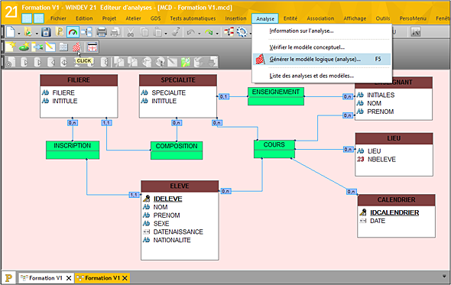Save with the floppy disk icon
Image resolution: width=451 pixels, height=285 pixels.
click(46, 32)
